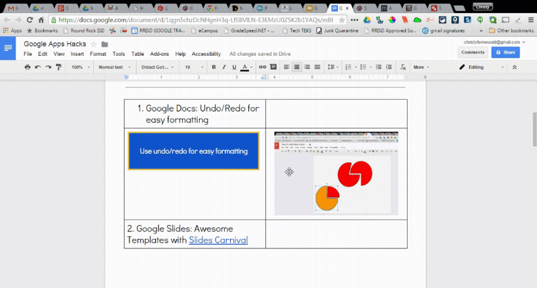Open the Tools menu
Viewport: 537px width, 288px height.
118,54
